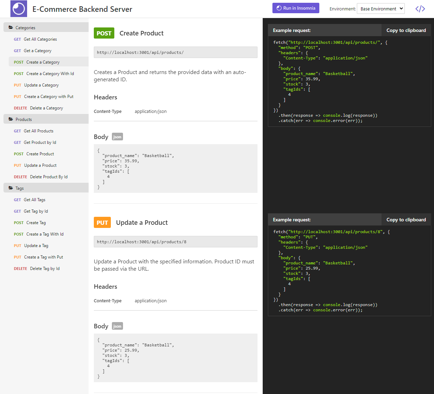Click the json badge beside the Update a Product Body
The height and width of the screenshot is (394, 434).
pyautogui.click(x=117, y=326)
